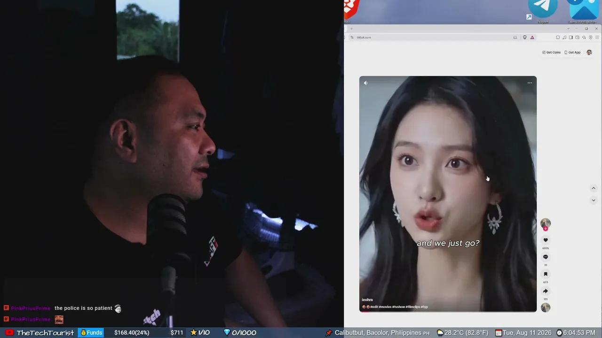This screenshot has height=338, width=602.
Task: Open the site settings icon in address bar
Action: (x=352, y=38)
